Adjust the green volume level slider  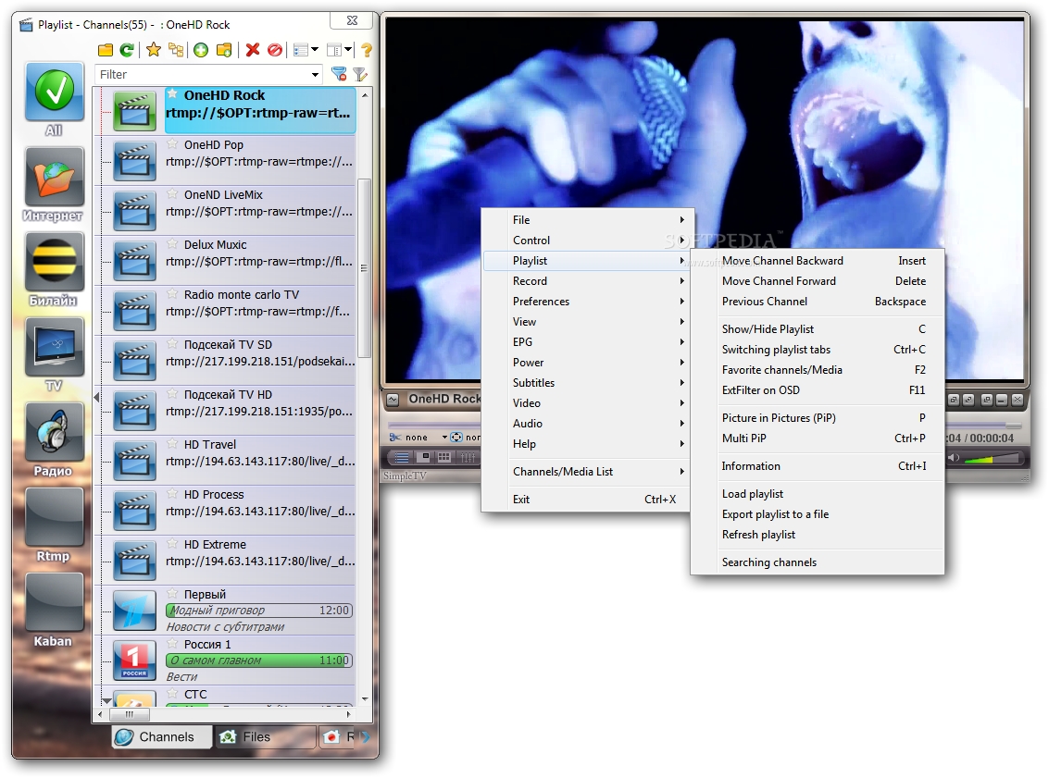tap(993, 459)
